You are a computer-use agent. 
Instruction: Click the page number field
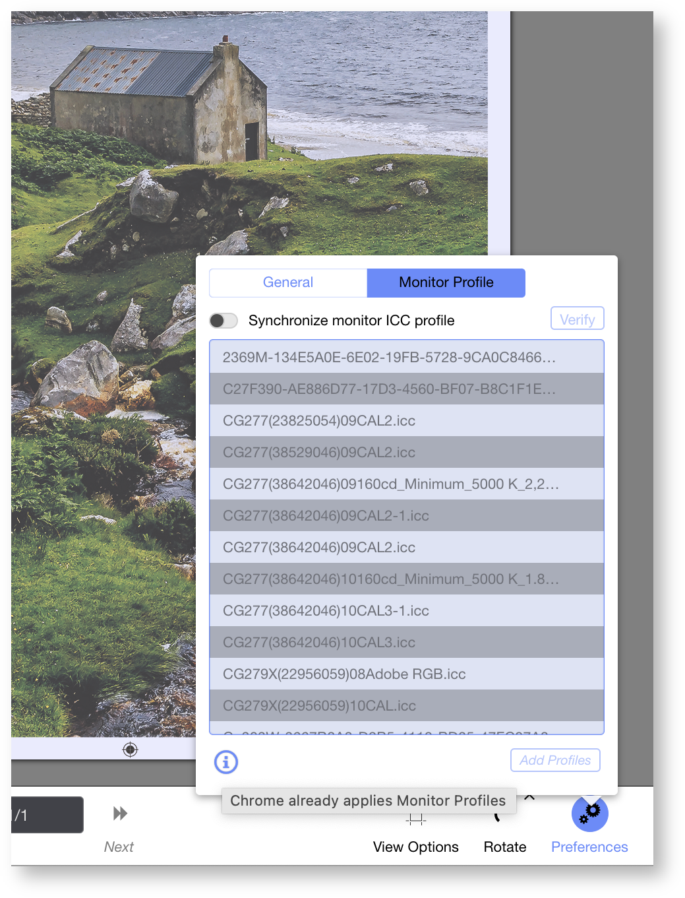point(46,815)
